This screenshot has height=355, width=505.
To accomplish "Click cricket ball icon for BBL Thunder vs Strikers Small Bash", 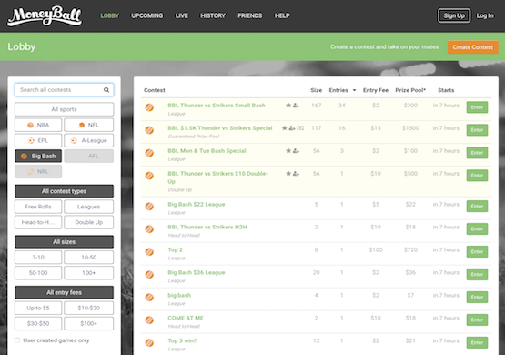I will pos(149,107).
